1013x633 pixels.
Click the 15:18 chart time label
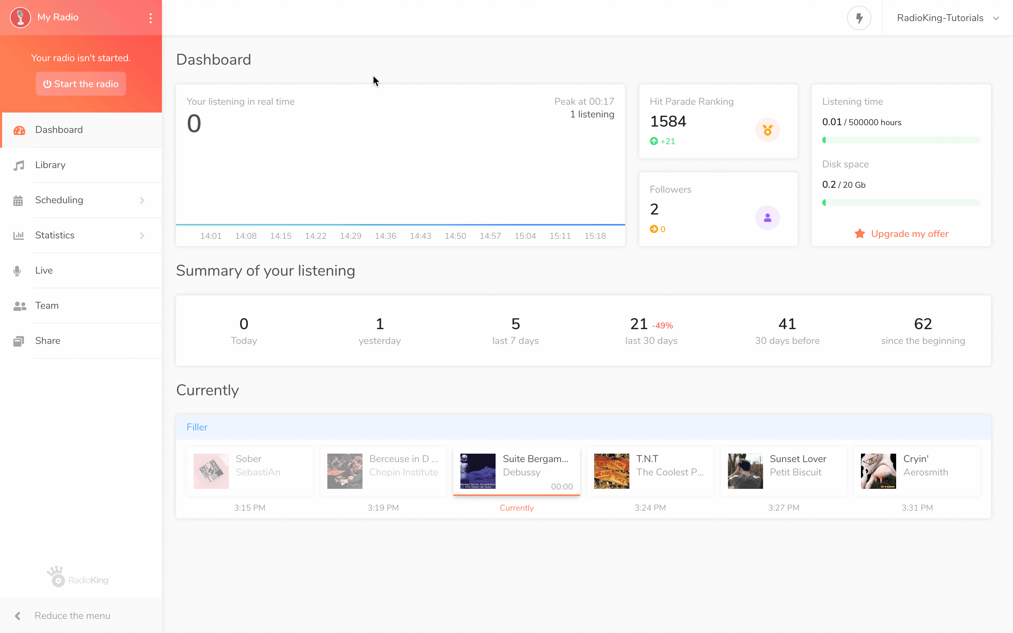pyautogui.click(x=595, y=236)
